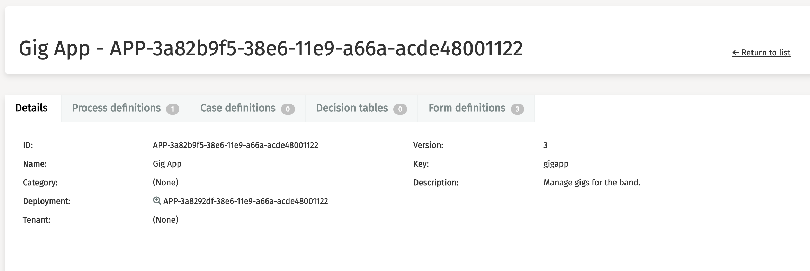Click the Version value 3
The height and width of the screenshot is (271, 810).
[x=545, y=145]
